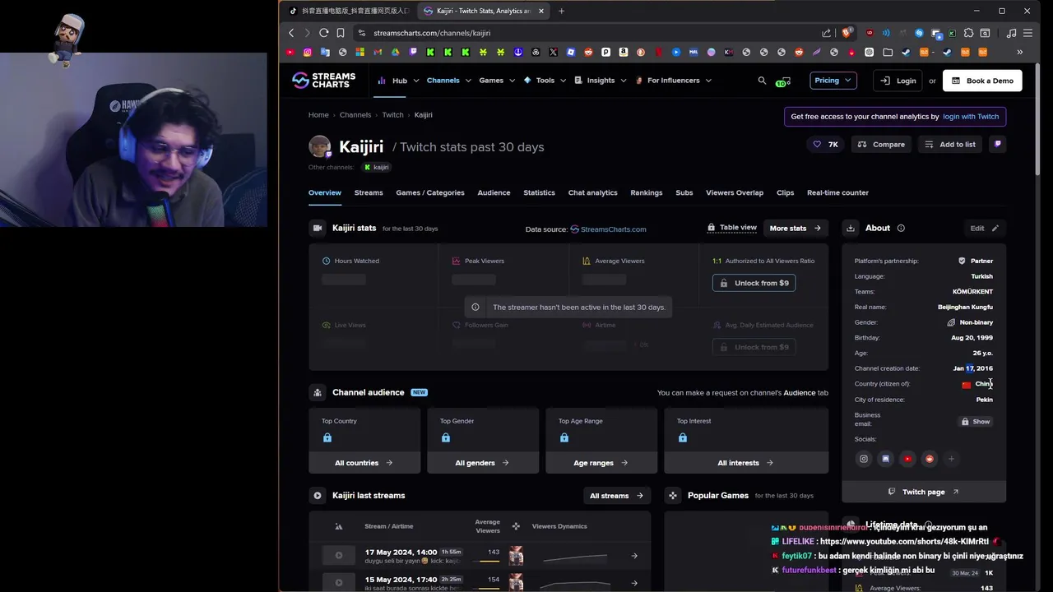Click the share icon in the address bar
The image size is (1053, 592).
click(826, 33)
